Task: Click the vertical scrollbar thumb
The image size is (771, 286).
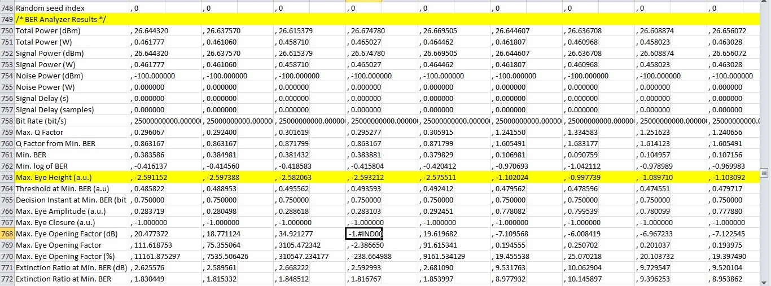Action: point(765,173)
